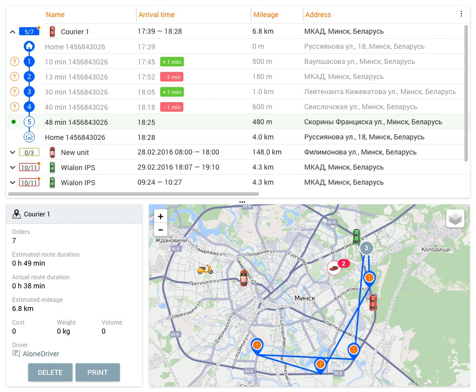
Task: Click the -1 min badge at 18:18
Action: point(172,107)
